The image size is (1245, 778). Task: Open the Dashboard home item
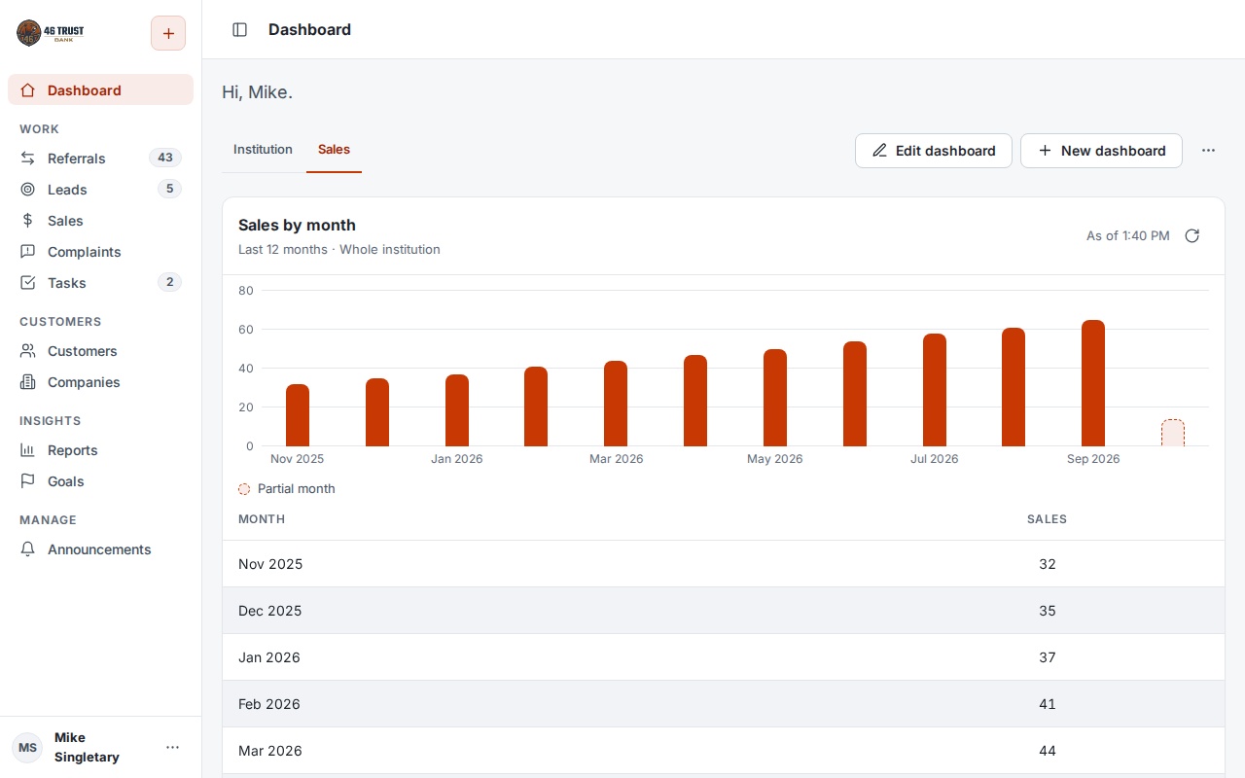100,90
